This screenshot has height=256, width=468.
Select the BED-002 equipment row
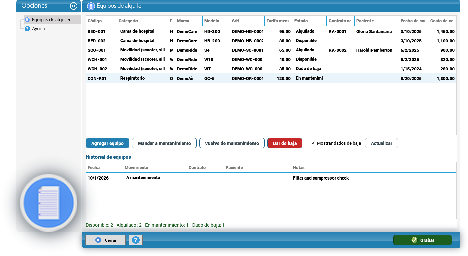coord(271,41)
